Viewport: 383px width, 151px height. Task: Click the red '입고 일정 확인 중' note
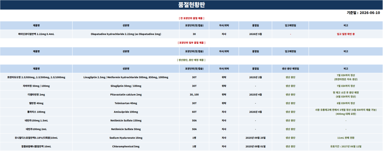tap(346, 34)
